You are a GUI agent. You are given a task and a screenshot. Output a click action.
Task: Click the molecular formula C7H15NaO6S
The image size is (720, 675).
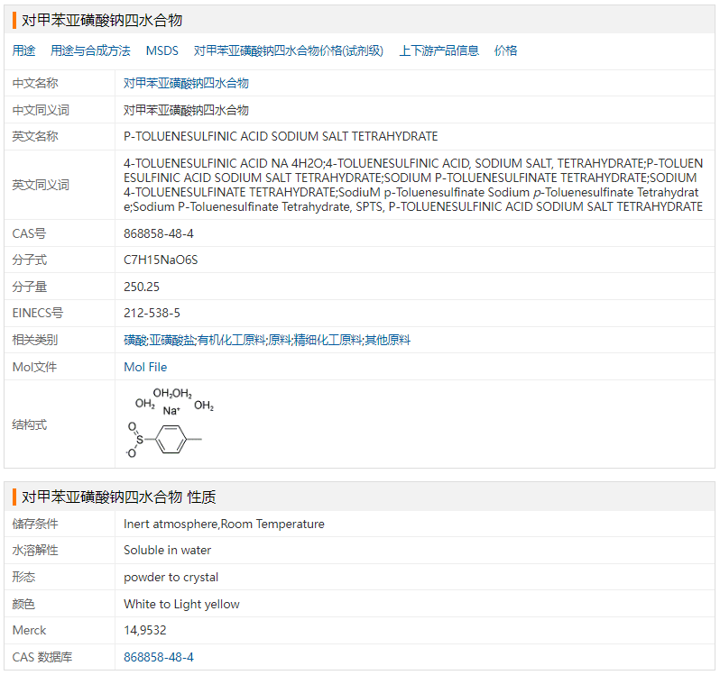tap(161, 260)
